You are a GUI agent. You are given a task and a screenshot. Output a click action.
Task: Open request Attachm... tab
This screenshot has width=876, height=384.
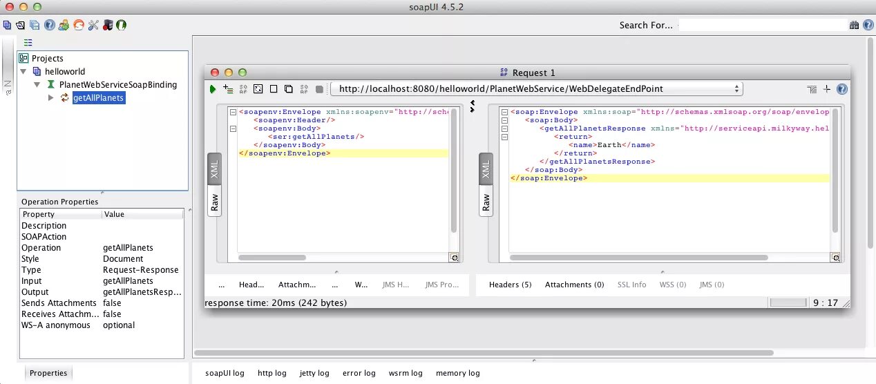[x=297, y=285]
